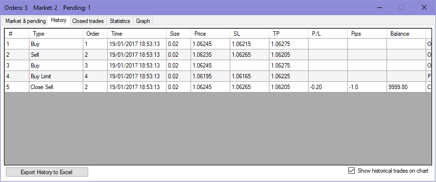Viewport: 436px width, 182px height.
Task: Click the Buy type cell in row 1
Action: (x=56, y=44)
